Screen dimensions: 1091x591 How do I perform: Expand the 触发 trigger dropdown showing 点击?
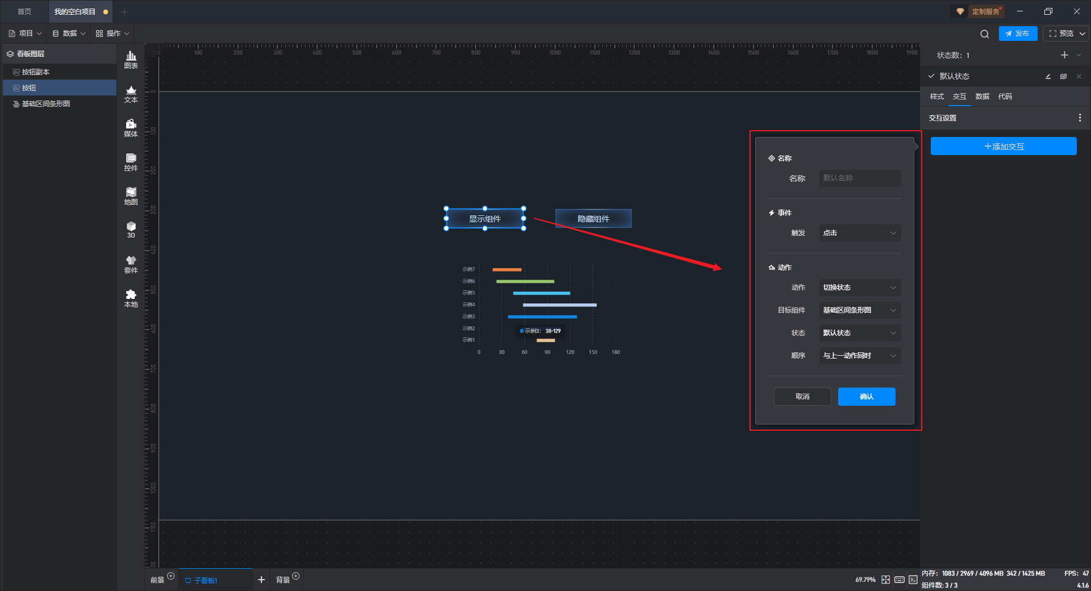coord(859,233)
